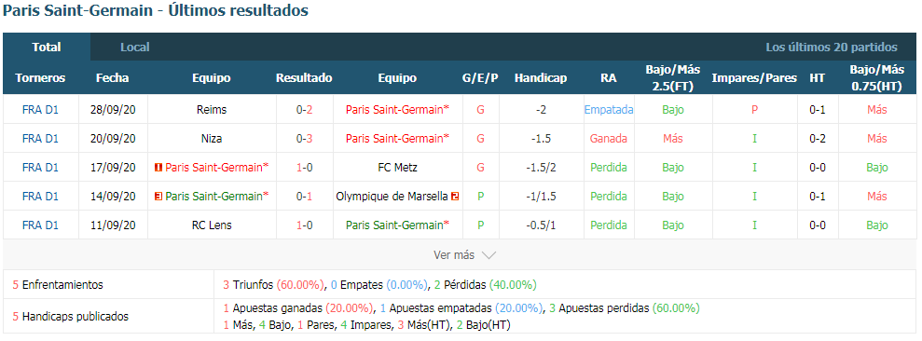Click Paris Saint-Germain in the 17/09/20 row

(216, 168)
